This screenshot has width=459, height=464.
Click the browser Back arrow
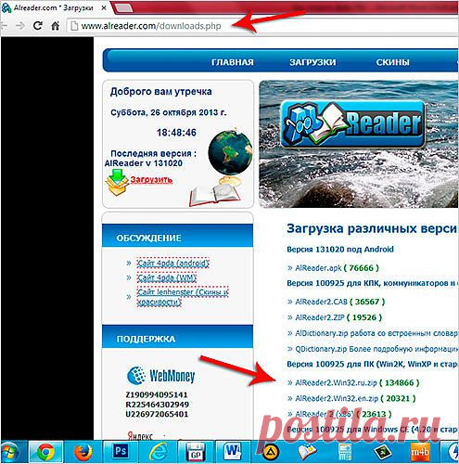[4, 26]
